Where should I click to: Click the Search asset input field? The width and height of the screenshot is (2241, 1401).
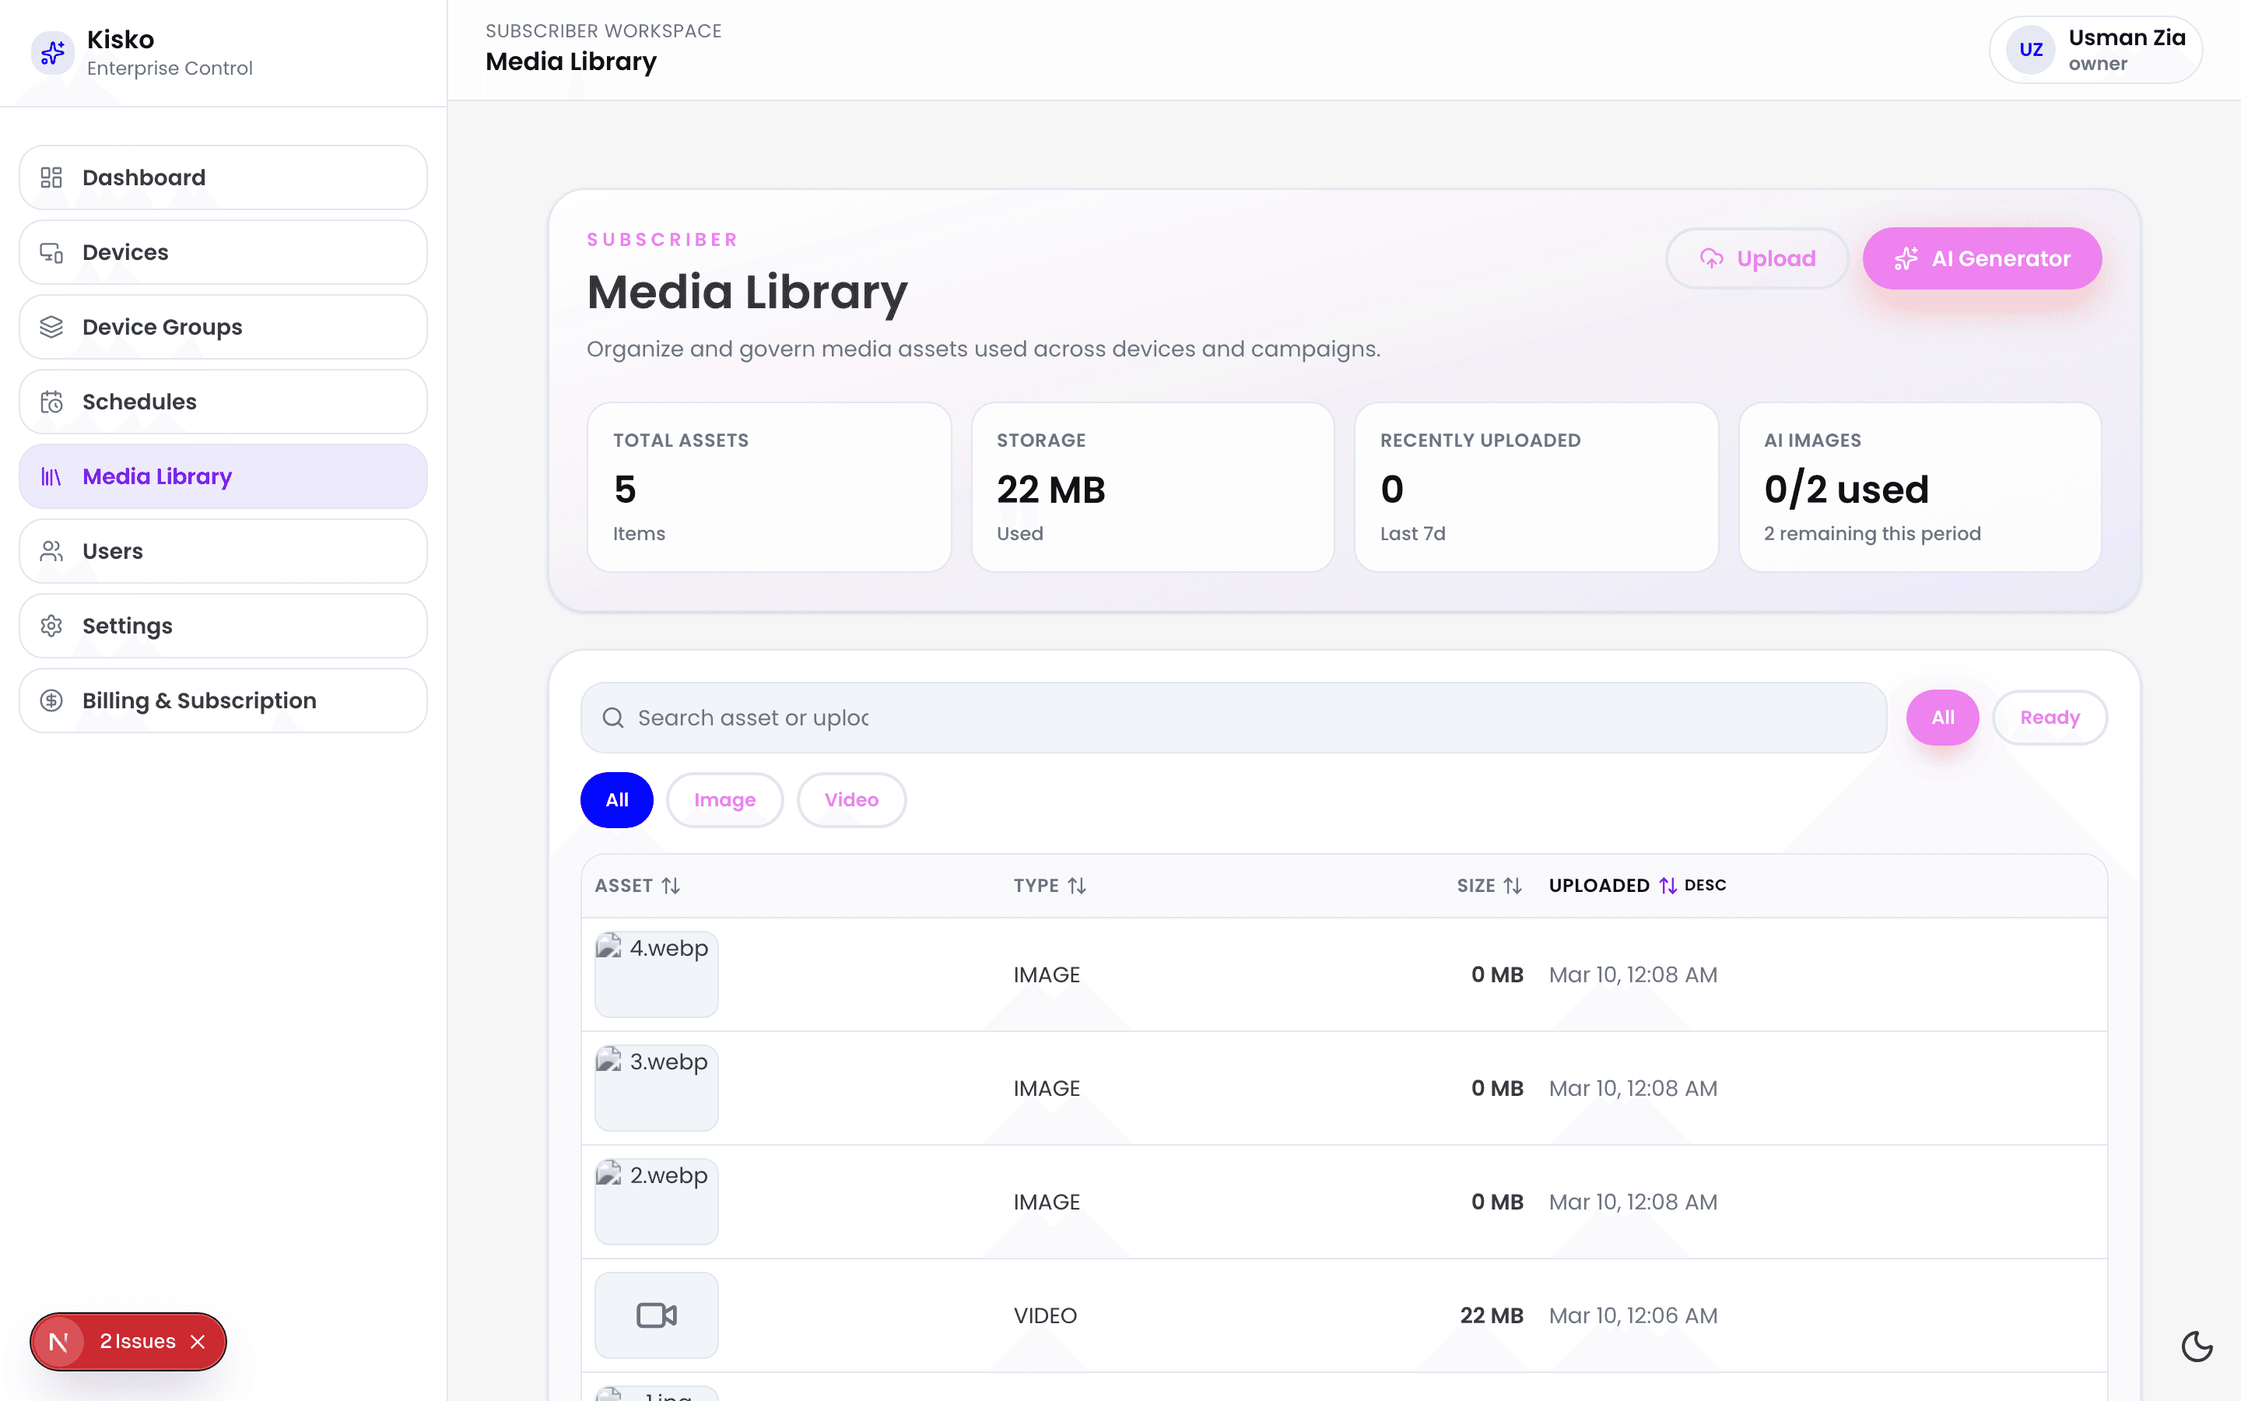1233,718
